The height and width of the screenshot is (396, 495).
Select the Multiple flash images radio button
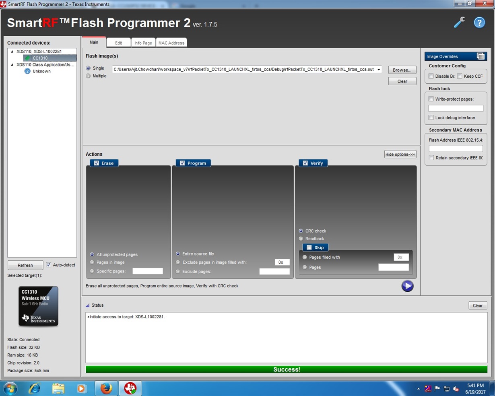pos(88,76)
